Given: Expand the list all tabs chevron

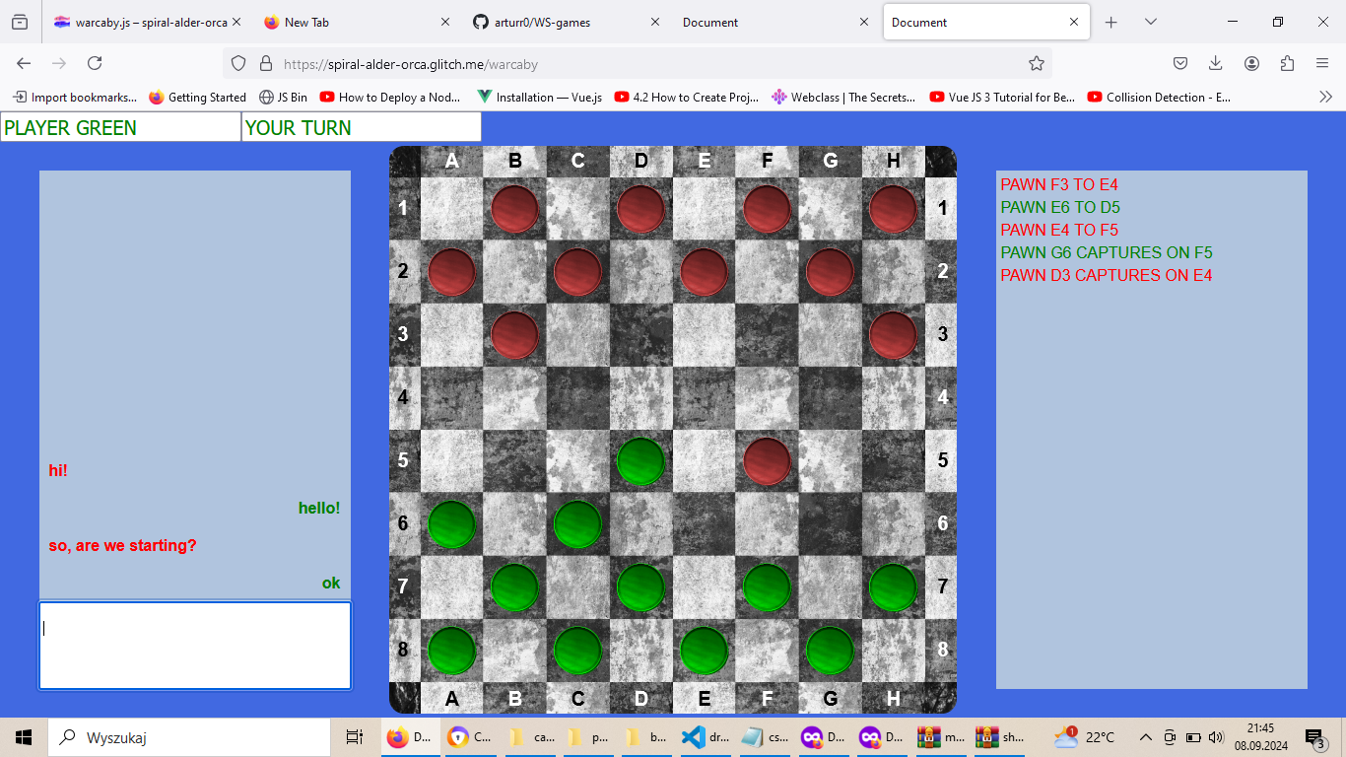Looking at the screenshot, I should [1150, 22].
